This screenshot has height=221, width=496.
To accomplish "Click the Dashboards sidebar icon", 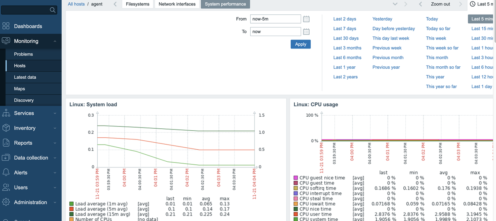I will point(6,26).
